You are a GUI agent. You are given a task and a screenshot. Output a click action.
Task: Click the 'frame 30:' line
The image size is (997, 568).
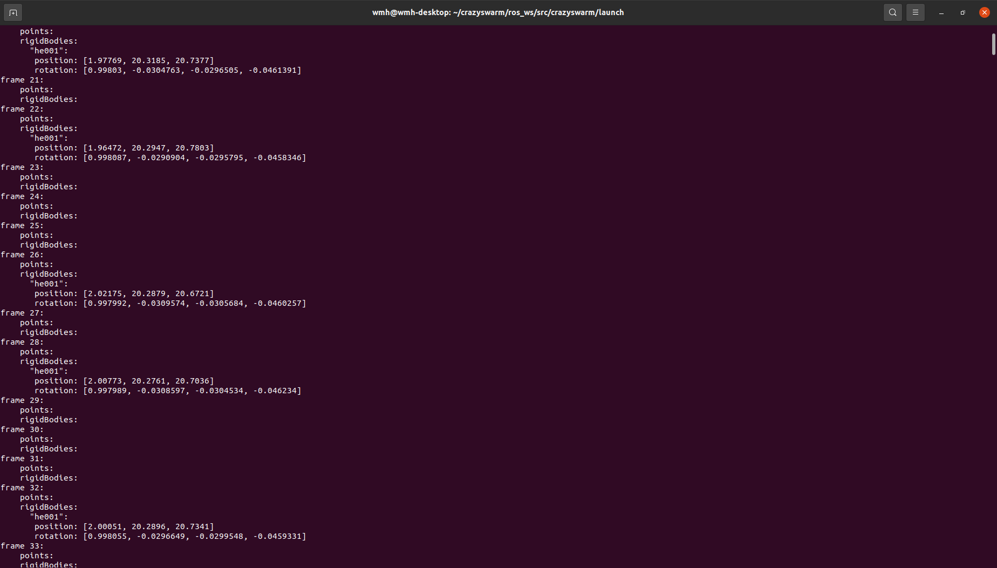(22, 429)
